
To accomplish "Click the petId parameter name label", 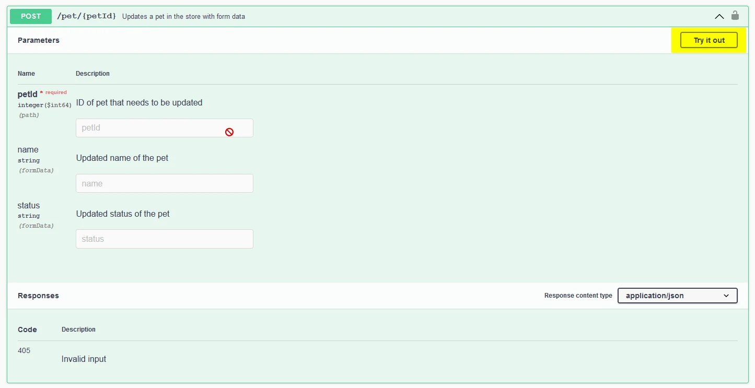I will pos(28,95).
